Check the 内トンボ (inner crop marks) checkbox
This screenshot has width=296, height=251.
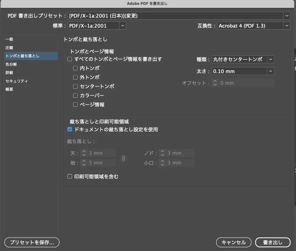pyautogui.click(x=75, y=68)
